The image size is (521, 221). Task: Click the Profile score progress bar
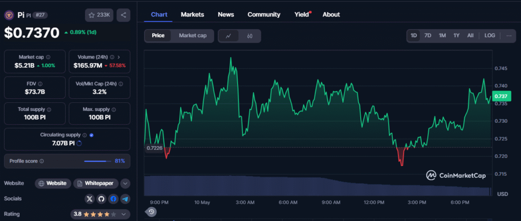[98, 161]
